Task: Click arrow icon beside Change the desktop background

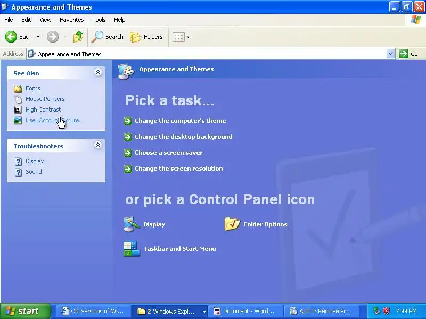Action: click(x=128, y=137)
